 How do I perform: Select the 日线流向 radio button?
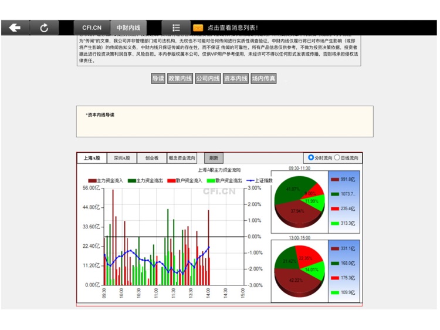pos(337,157)
